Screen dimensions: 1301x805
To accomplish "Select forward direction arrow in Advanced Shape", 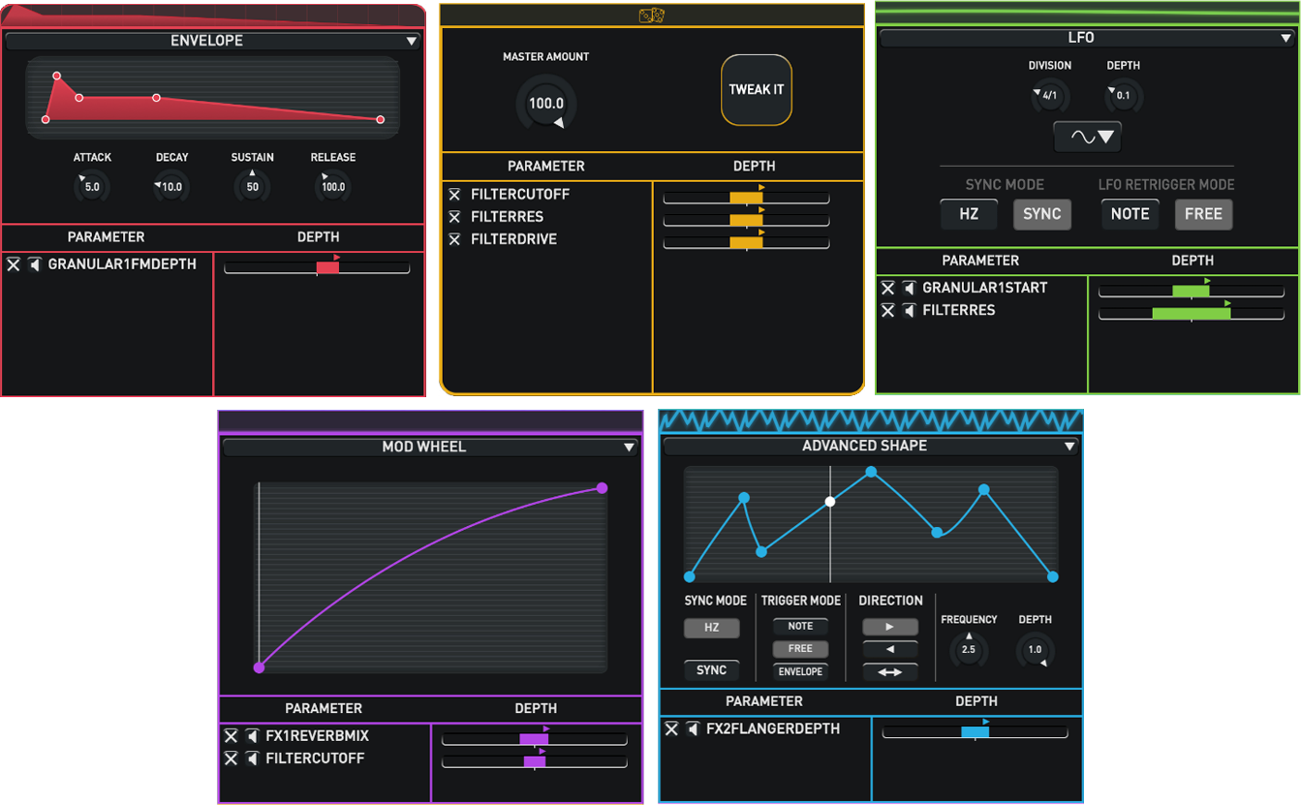I will point(889,627).
